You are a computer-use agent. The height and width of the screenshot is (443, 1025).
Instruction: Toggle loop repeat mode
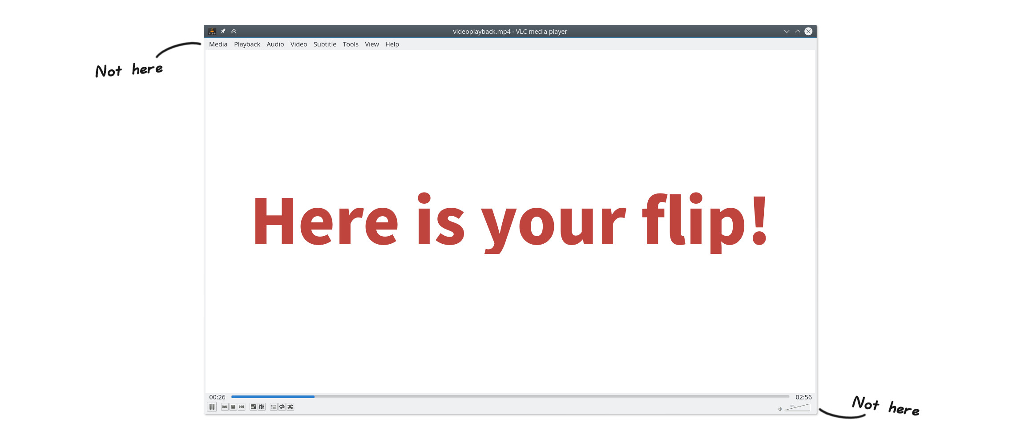pos(282,407)
